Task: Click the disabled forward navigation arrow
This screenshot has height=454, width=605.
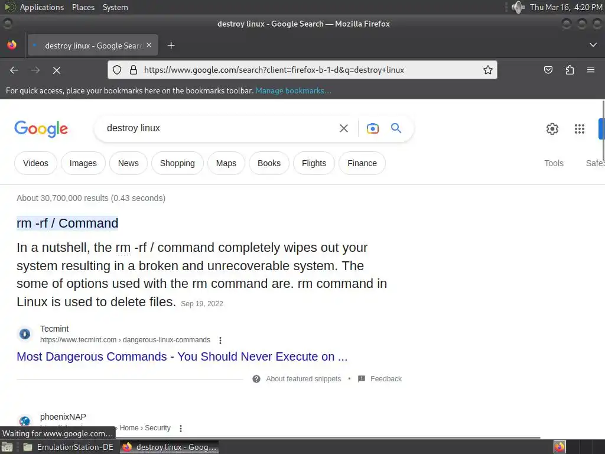Action: [x=35, y=70]
